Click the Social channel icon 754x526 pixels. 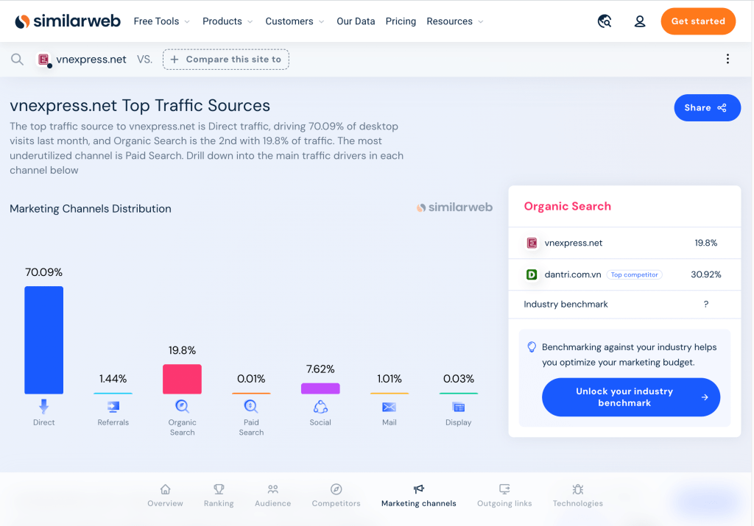coord(320,407)
